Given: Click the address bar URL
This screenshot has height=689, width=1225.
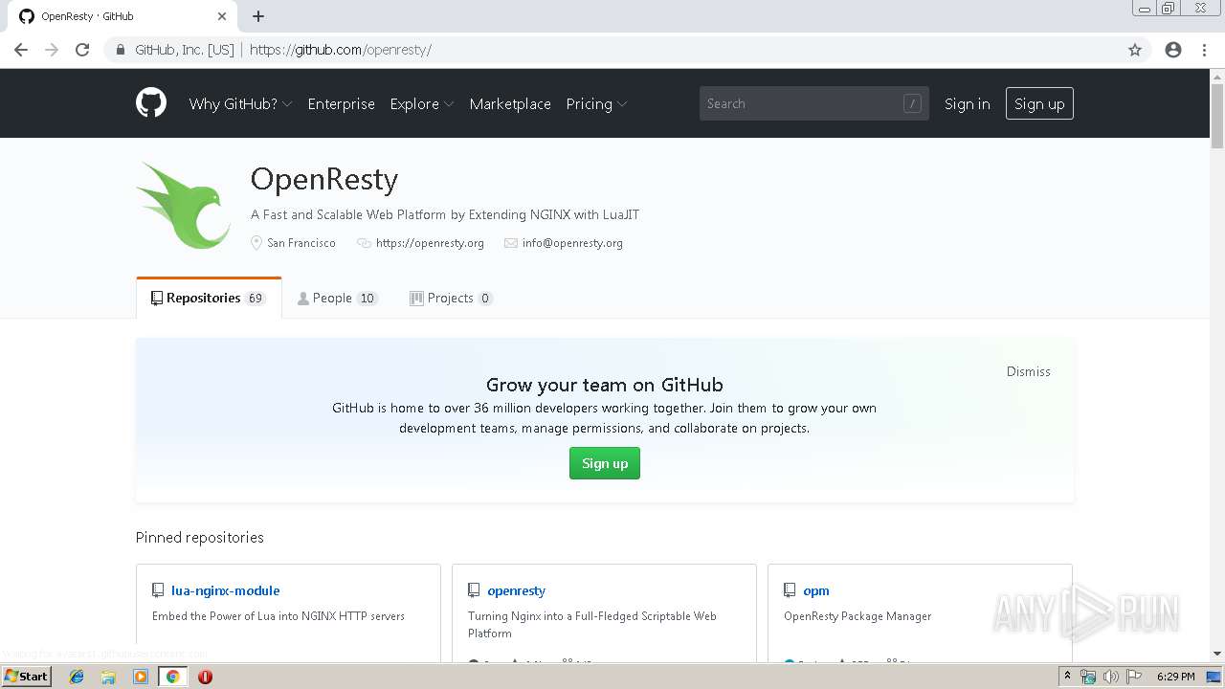Looking at the screenshot, I should tap(341, 50).
